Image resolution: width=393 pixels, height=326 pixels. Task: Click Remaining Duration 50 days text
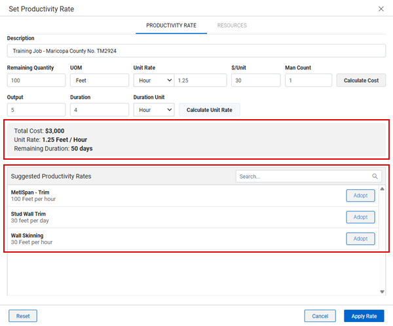point(53,149)
